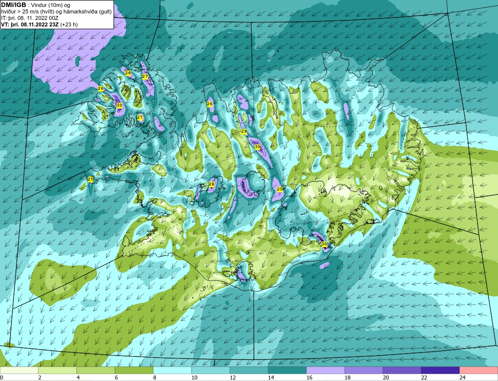498x381 pixels.
Task: Click the yellow gust label 29
Action: (244, 131)
